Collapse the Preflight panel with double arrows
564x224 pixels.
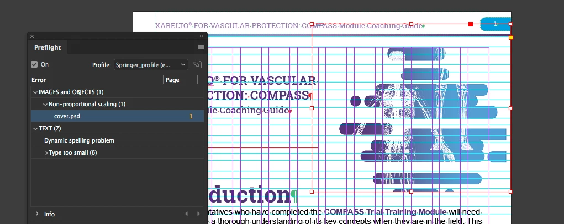tap(202, 36)
